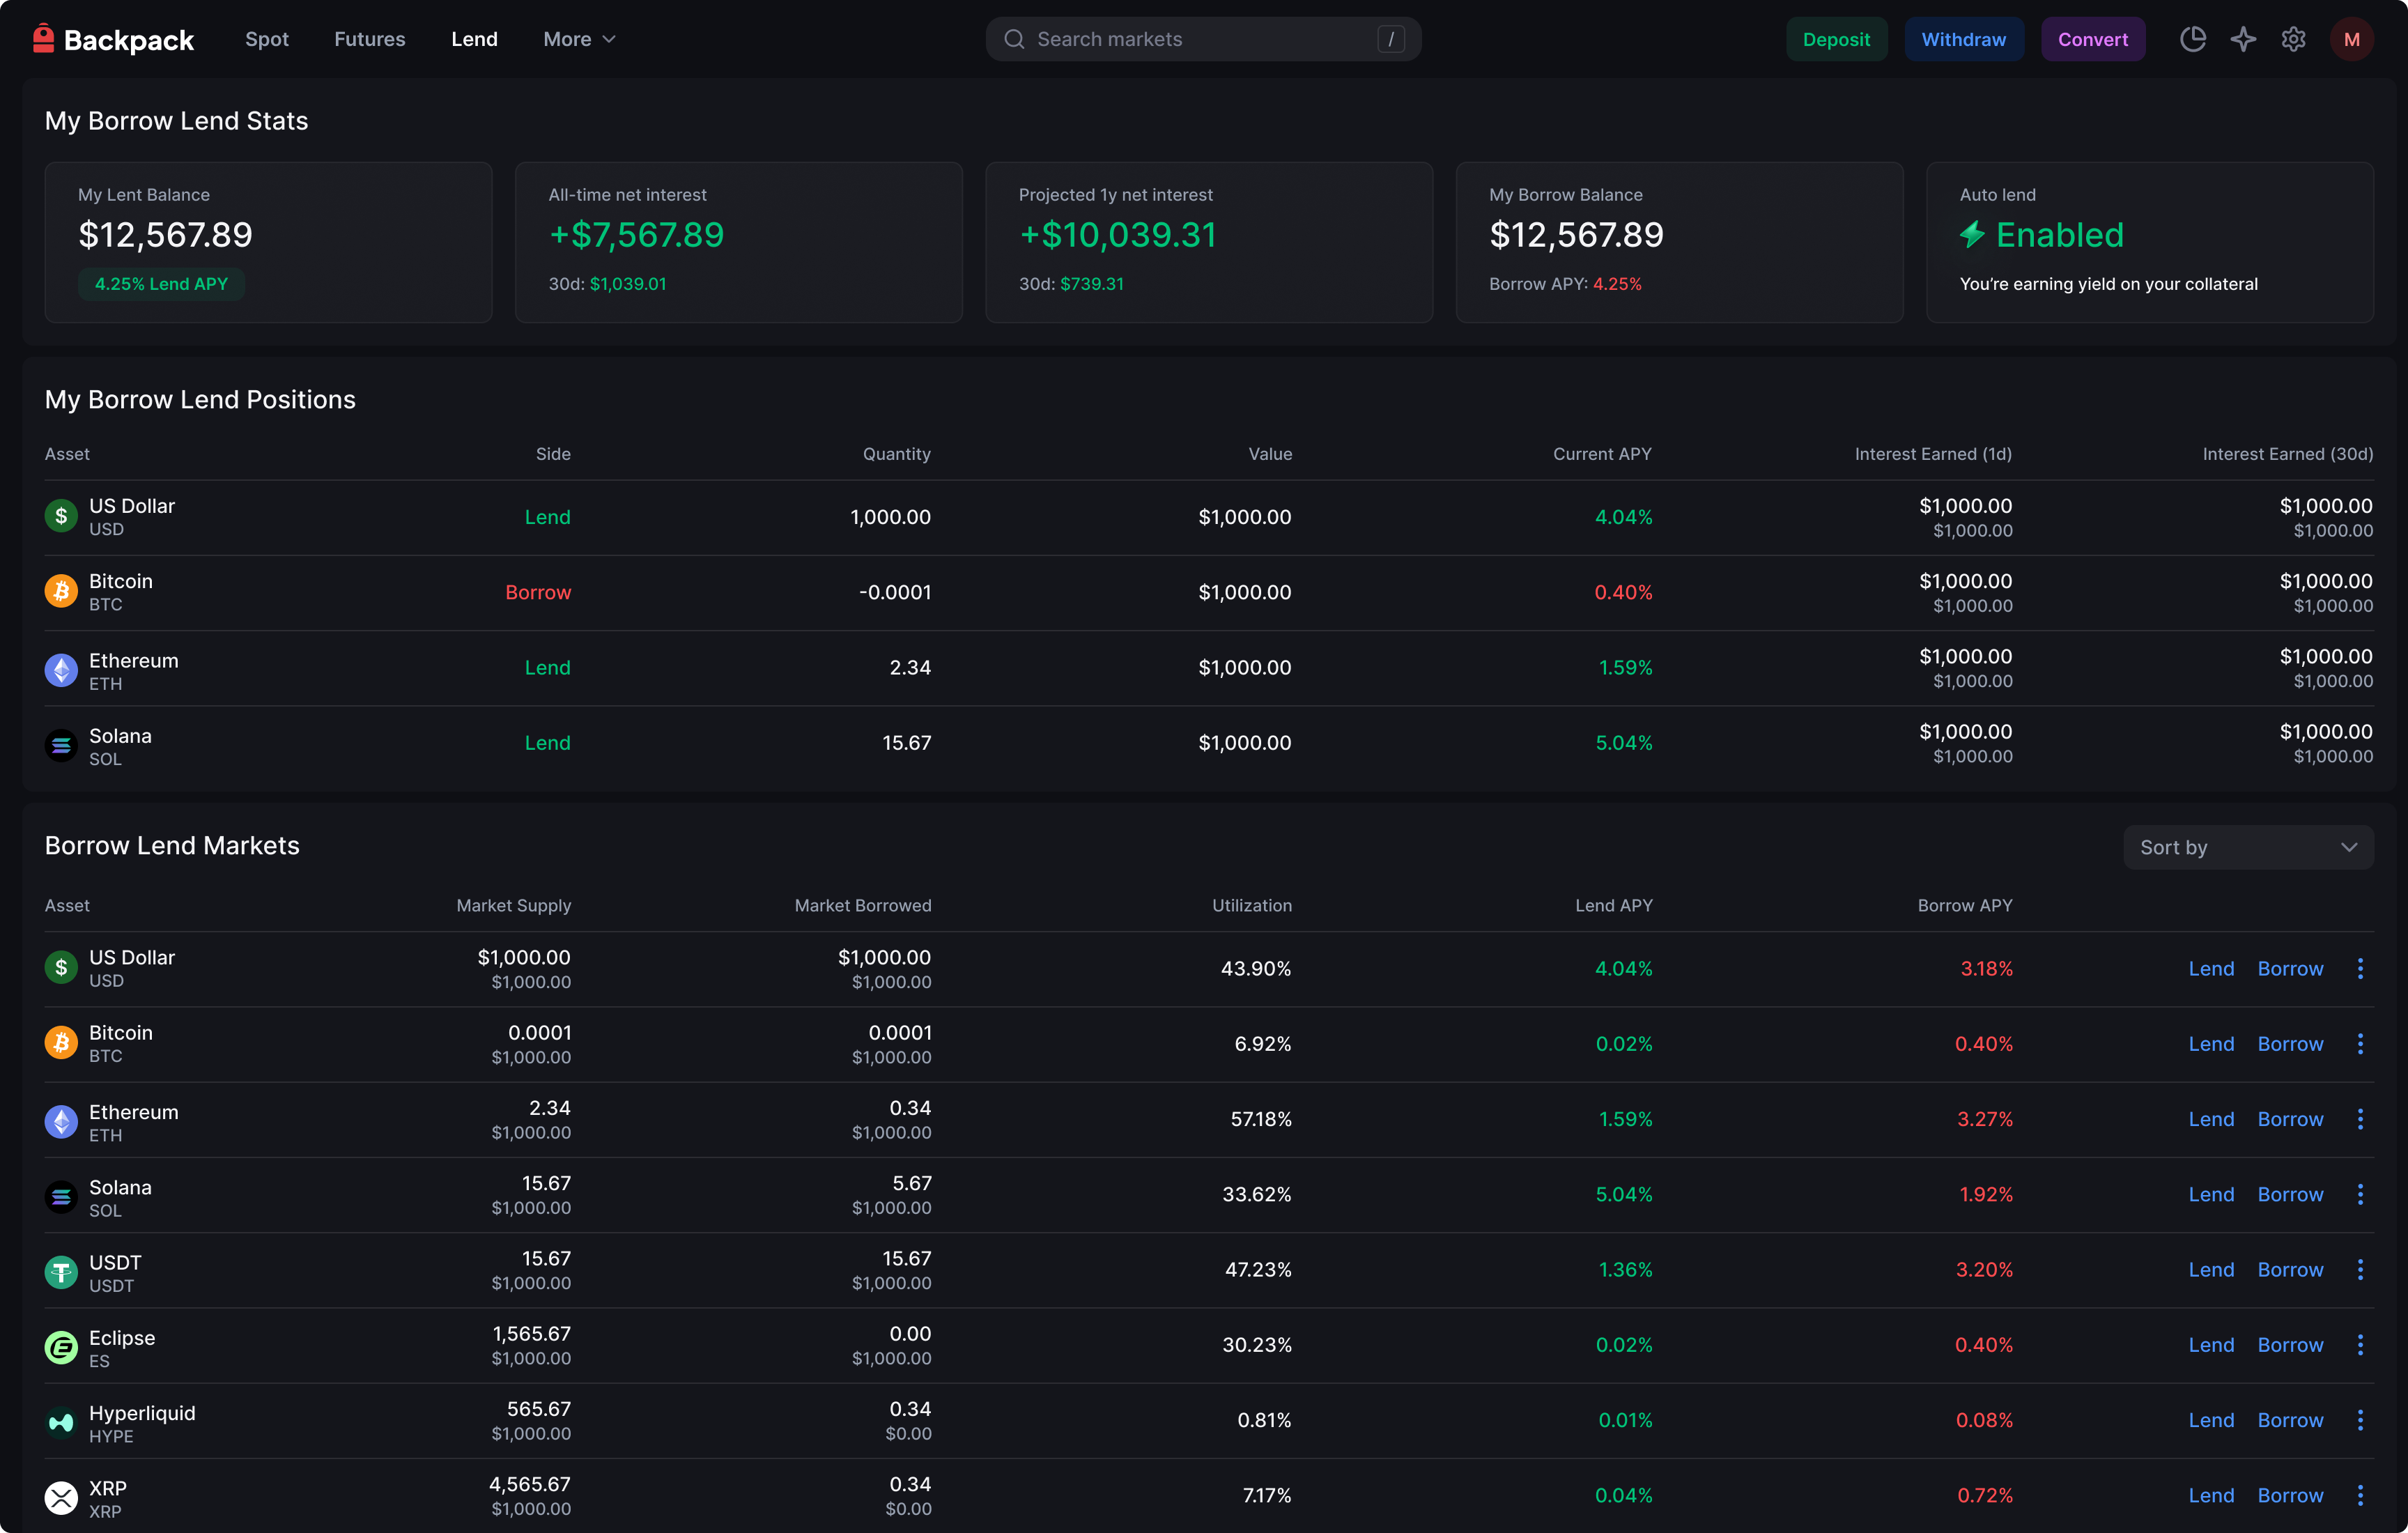Open more options for Eclipse market
The image size is (2408, 1533).
(x=2360, y=1344)
